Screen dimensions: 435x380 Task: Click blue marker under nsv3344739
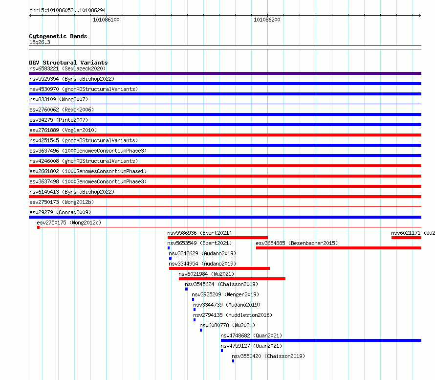click(x=195, y=310)
